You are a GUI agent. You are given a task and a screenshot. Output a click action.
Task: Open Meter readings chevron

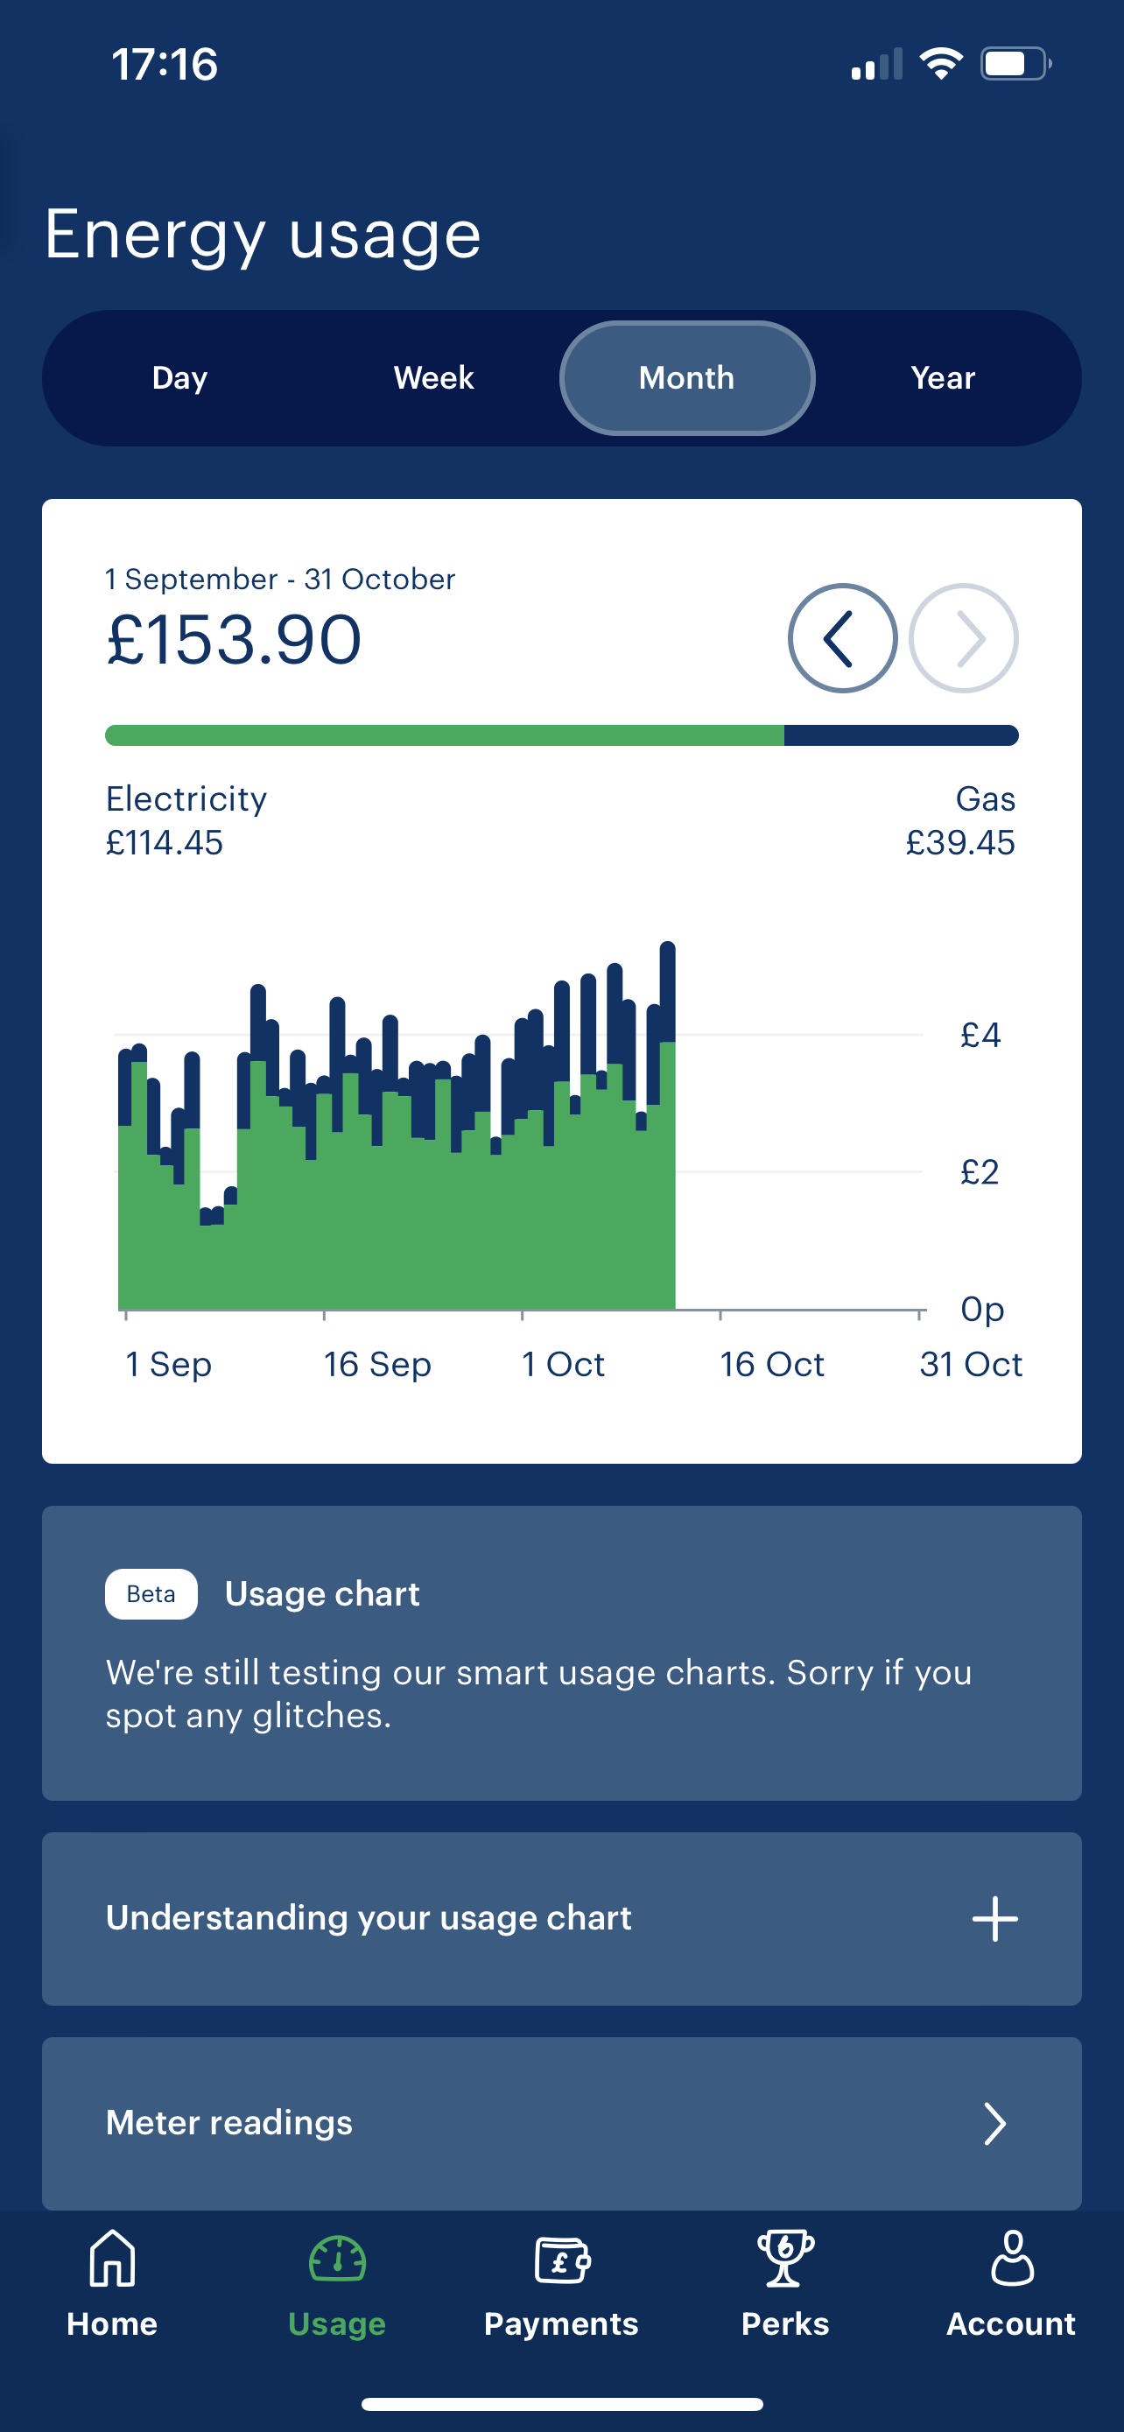994,2123
